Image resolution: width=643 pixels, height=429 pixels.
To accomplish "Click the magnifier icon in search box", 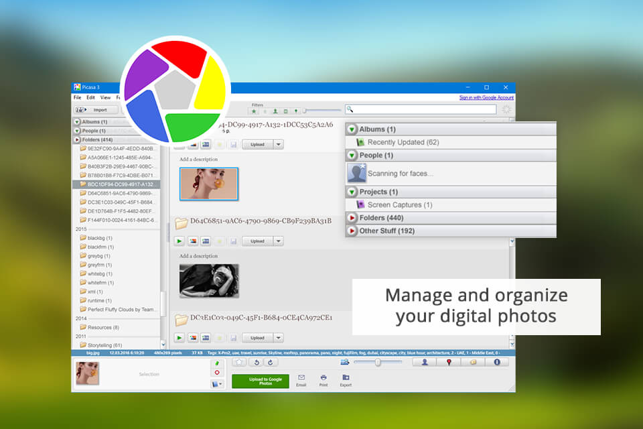I will 350,109.
